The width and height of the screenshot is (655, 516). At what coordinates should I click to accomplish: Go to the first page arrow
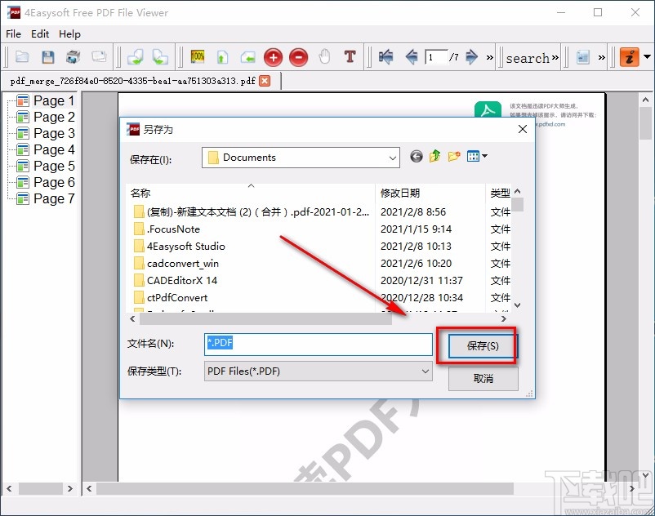385,57
